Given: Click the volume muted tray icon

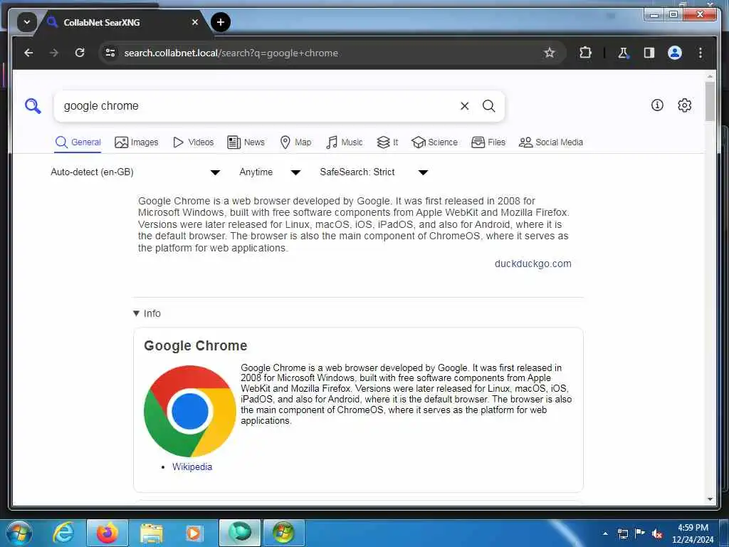Looking at the screenshot, I should (x=657, y=533).
